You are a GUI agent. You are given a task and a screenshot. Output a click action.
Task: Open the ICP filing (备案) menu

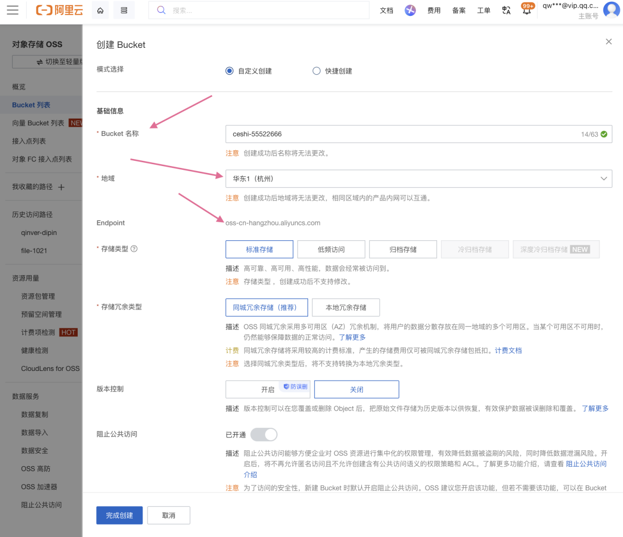click(x=459, y=10)
